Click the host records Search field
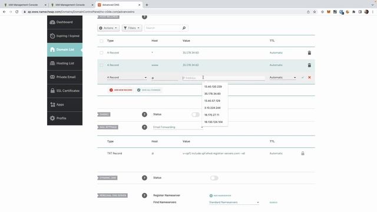The height and width of the screenshot is (212, 377). click(163, 28)
